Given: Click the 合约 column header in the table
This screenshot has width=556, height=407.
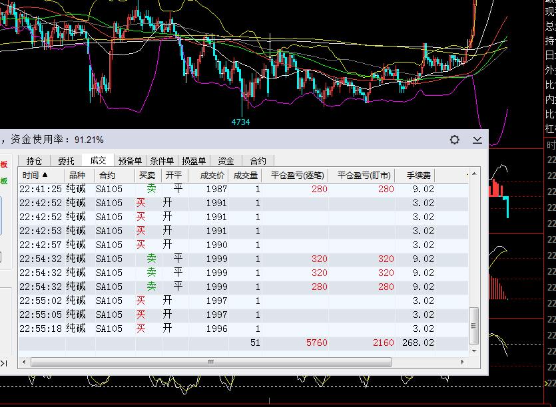Looking at the screenshot, I should pyautogui.click(x=115, y=176).
